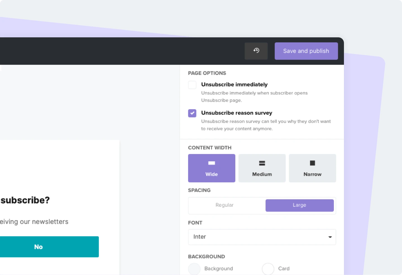Click the PAGE OPTIONS section heading
The height and width of the screenshot is (275, 402).
(x=207, y=73)
